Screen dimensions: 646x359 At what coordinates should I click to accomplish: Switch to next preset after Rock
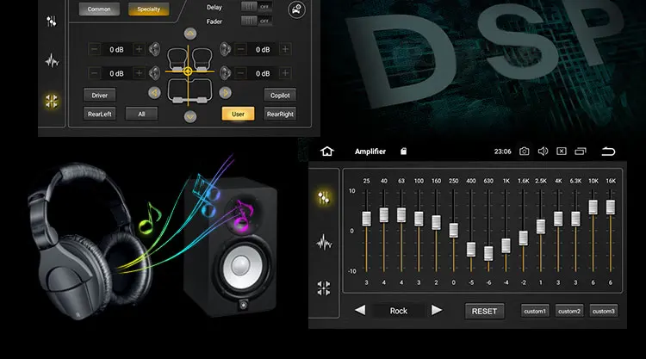coord(437,311)
